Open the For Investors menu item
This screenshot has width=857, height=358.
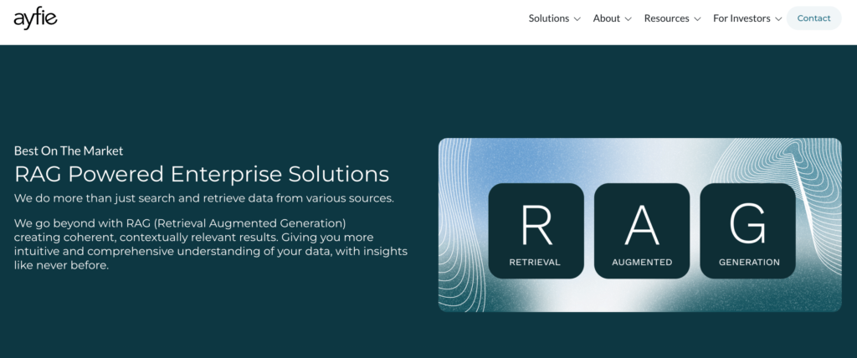click(x=742, y=18)
